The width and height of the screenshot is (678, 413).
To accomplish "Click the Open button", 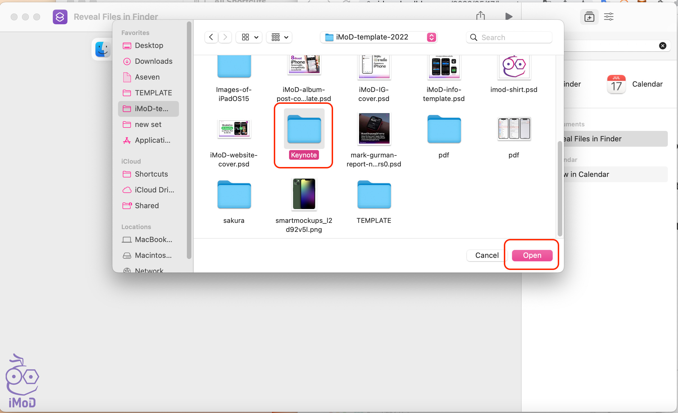I will (532, 255).
